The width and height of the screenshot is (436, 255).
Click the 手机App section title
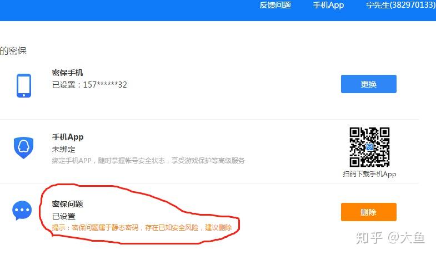(x=68, y=137)
